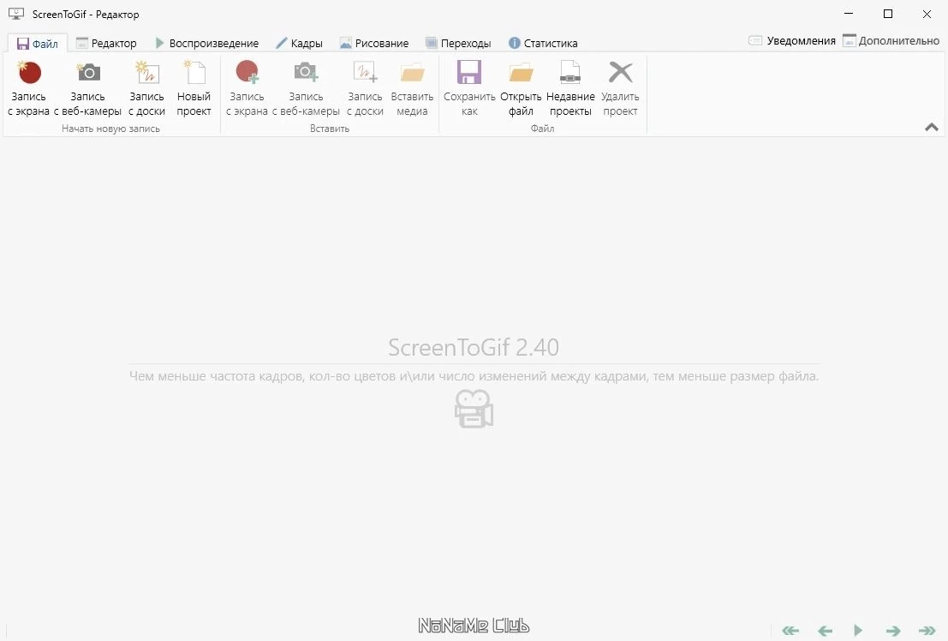Start webcam recording in new recording group
This screenshot has height=641, width=948.
tap(87, 87)
